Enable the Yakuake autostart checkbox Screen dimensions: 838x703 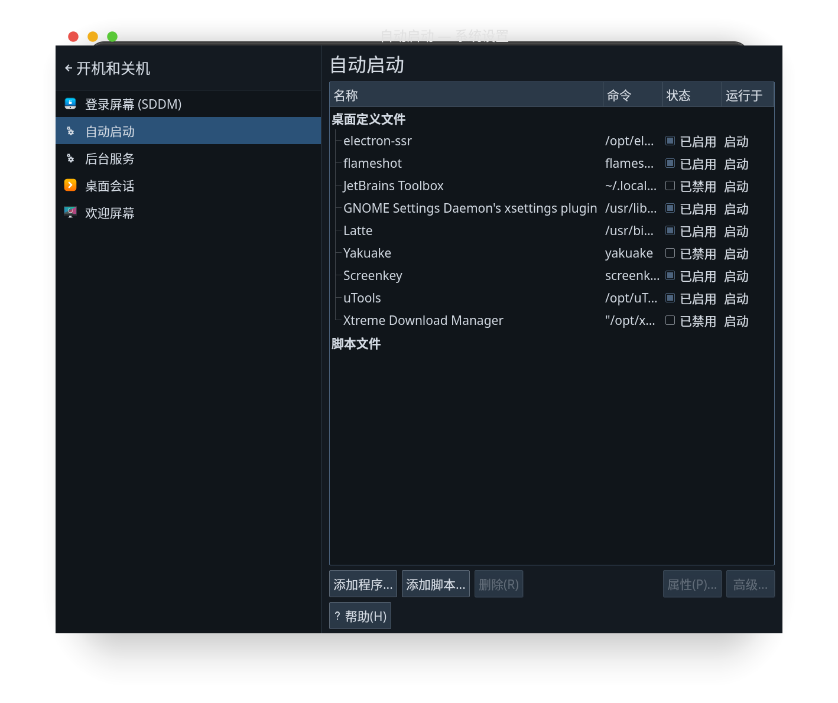point(670,253)
